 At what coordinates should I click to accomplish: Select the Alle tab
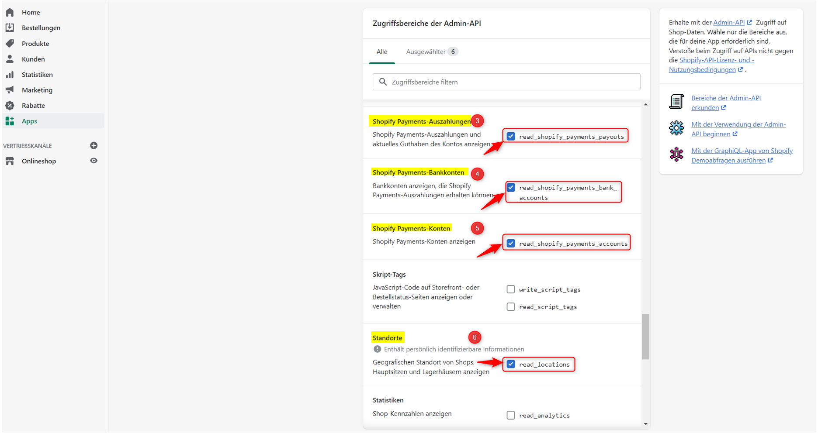tap(381, 52)
